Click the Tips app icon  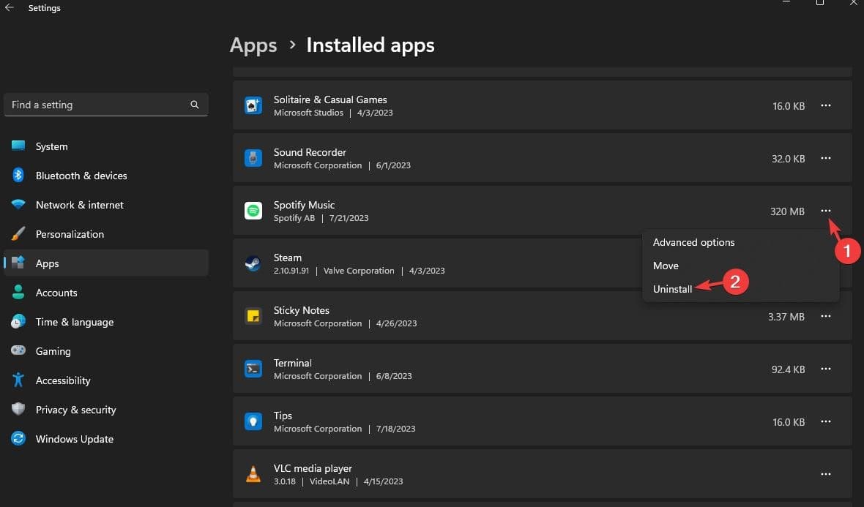click(x=253, y=421)
